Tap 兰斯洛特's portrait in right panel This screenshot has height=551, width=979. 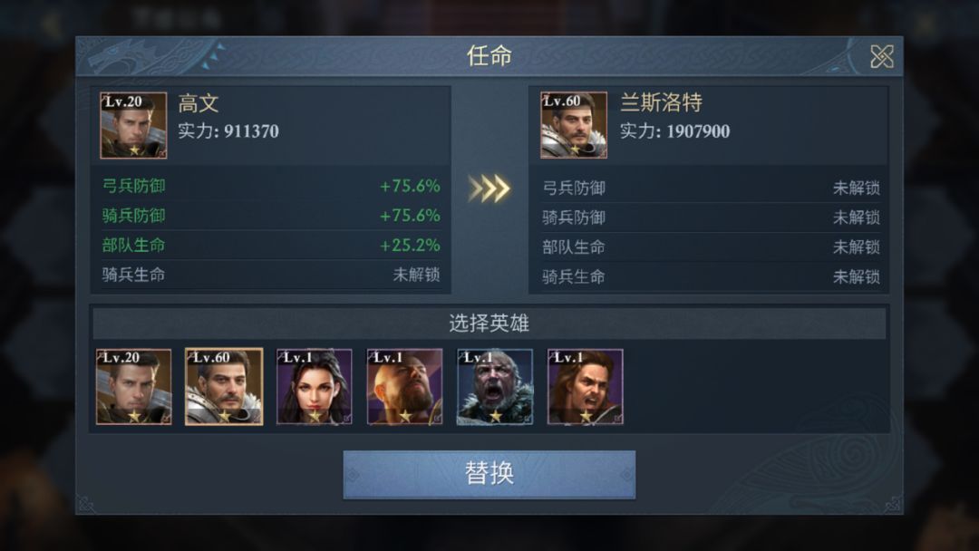pos(573,125)
